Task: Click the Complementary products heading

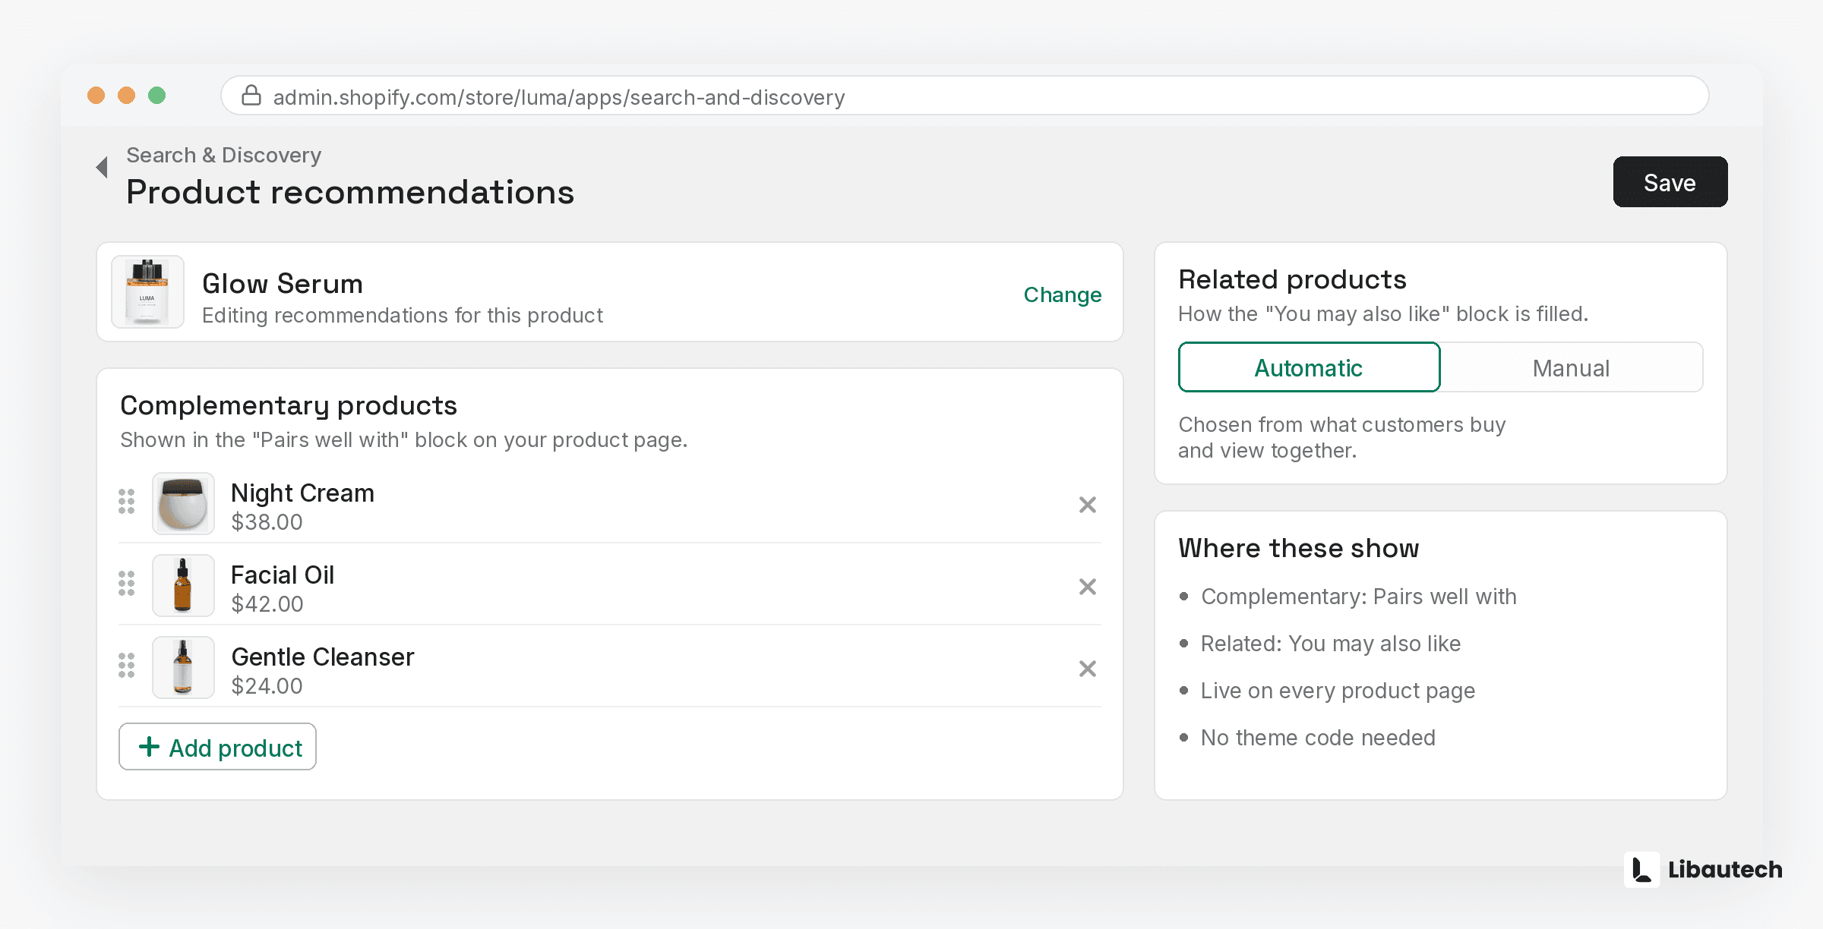Action: pos(289,405)
